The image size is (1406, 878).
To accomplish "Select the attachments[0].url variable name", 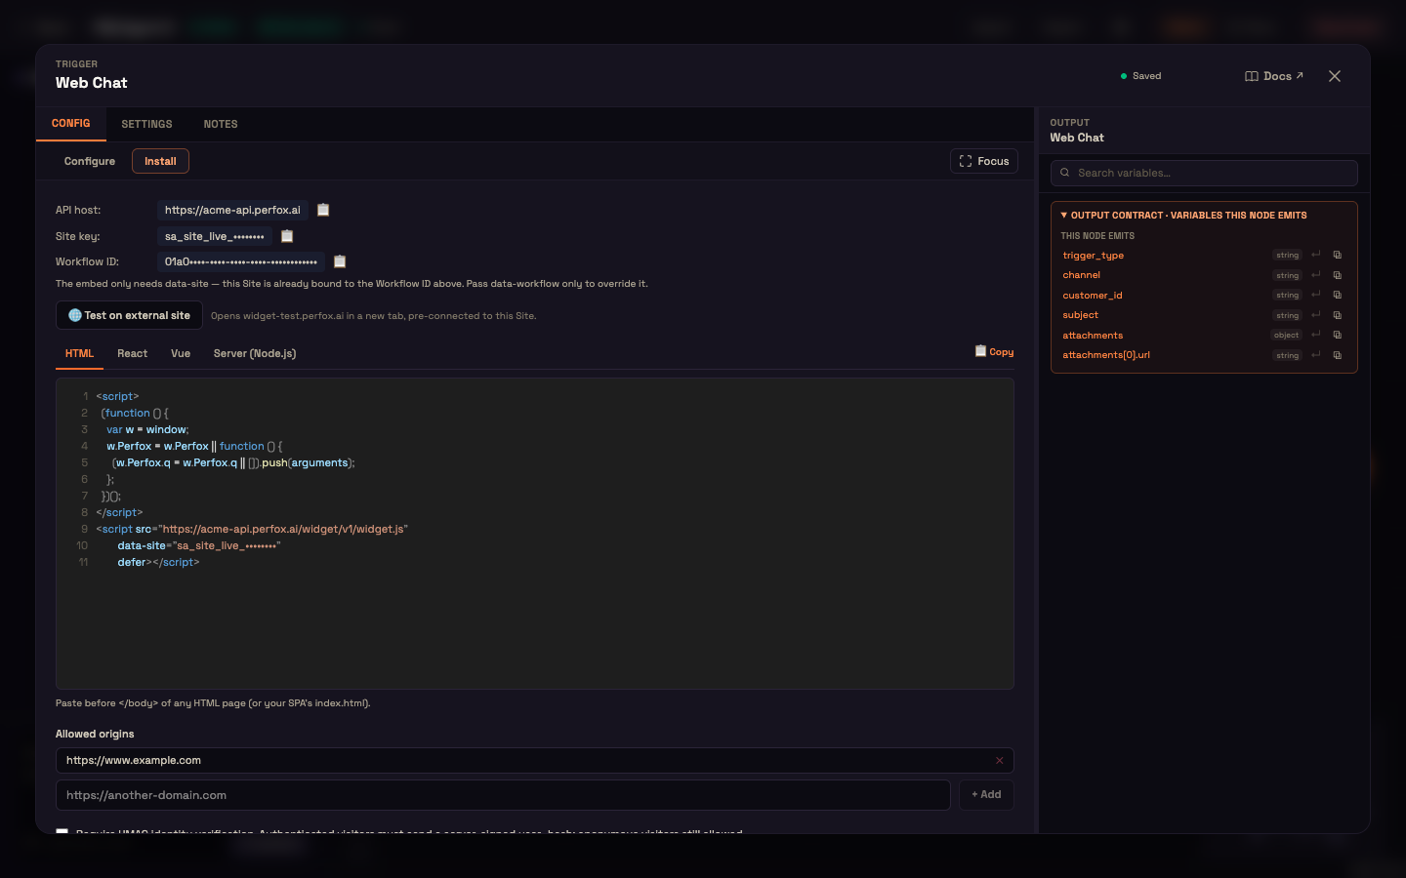I will coord(1106,355).
